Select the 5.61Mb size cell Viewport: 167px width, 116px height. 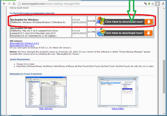(x=91, y=21)
